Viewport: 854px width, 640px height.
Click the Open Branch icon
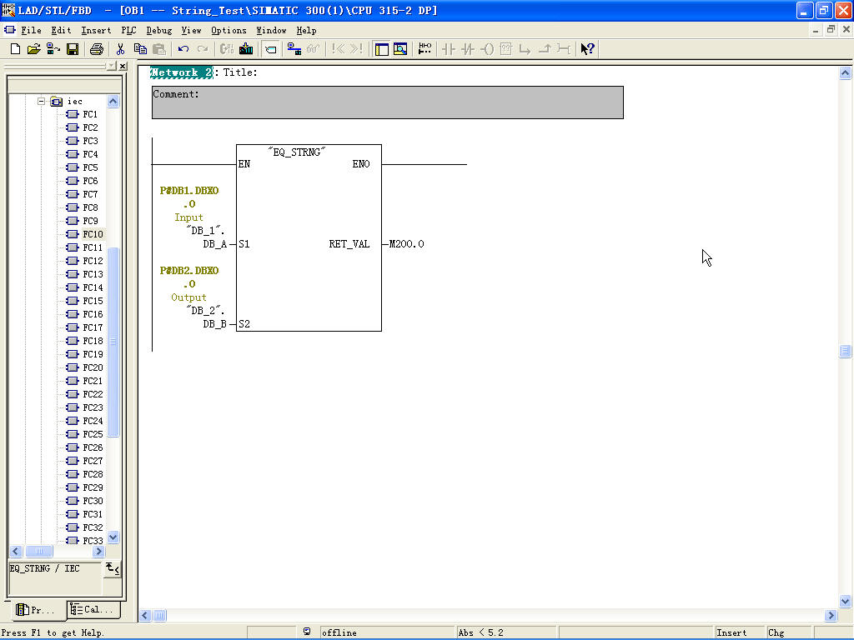[525, 49]
